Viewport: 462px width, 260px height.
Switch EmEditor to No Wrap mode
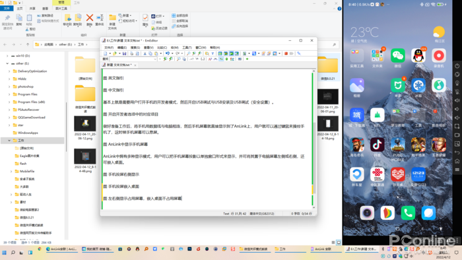220,53
